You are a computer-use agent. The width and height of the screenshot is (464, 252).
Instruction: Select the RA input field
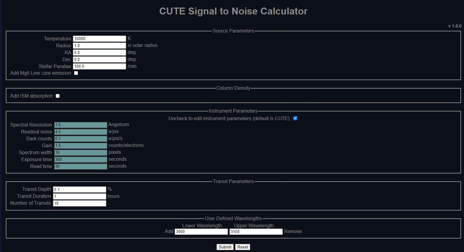tap(99, 52)
